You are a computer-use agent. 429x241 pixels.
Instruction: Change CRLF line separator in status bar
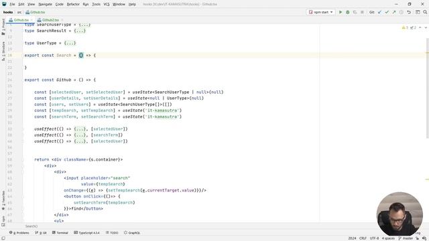[363, 238]
